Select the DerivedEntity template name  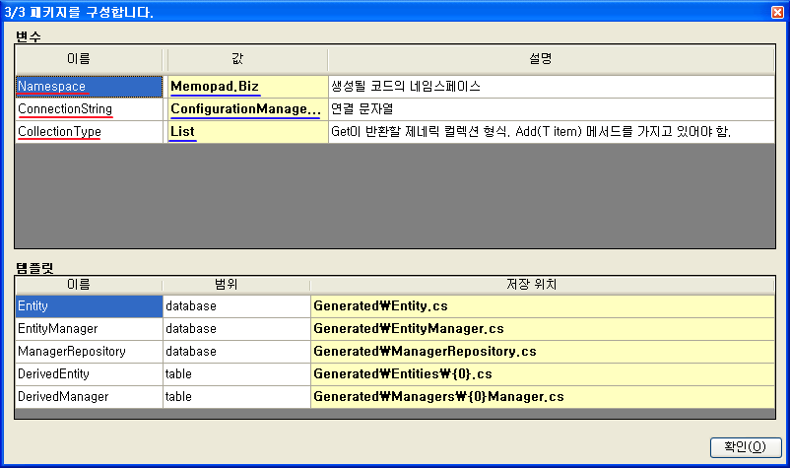90,374
